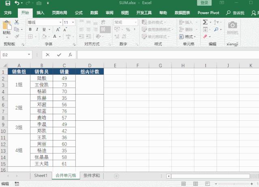Open the Borders icon
The image size is (259, 187).
pos(30,36)
